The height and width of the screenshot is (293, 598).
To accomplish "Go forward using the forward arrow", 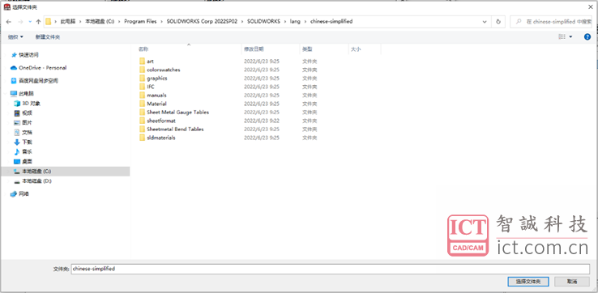I will [x=20, y=22].
